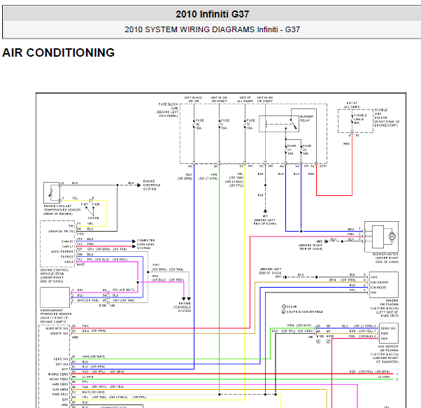
Task: Click the 'INCAR SENS' terminal label
Action: (x=59, y=379)
